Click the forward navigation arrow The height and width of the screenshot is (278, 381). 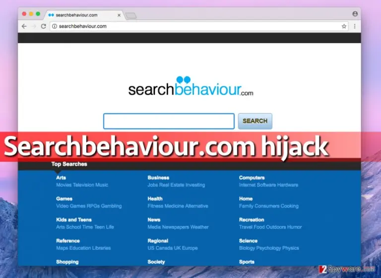pos(34,26)
